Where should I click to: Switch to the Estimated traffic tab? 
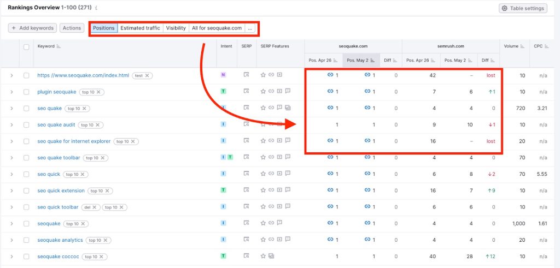(x=140, y=28)
